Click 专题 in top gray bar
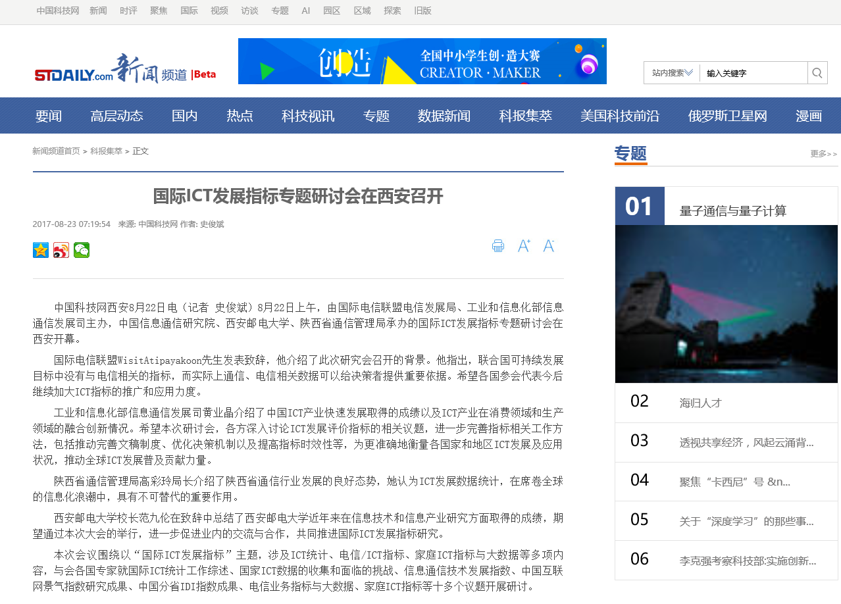Image resolution: width=841 pixels, height=604 pixels. (x=280, y=11)
